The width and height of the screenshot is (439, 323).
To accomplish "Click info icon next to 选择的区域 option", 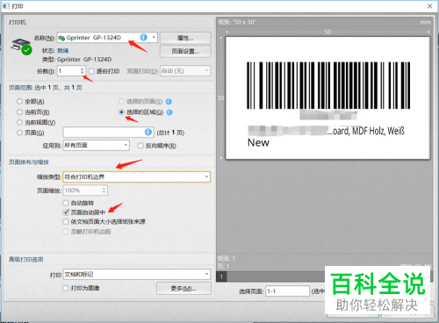I will [x=169, y=112].
